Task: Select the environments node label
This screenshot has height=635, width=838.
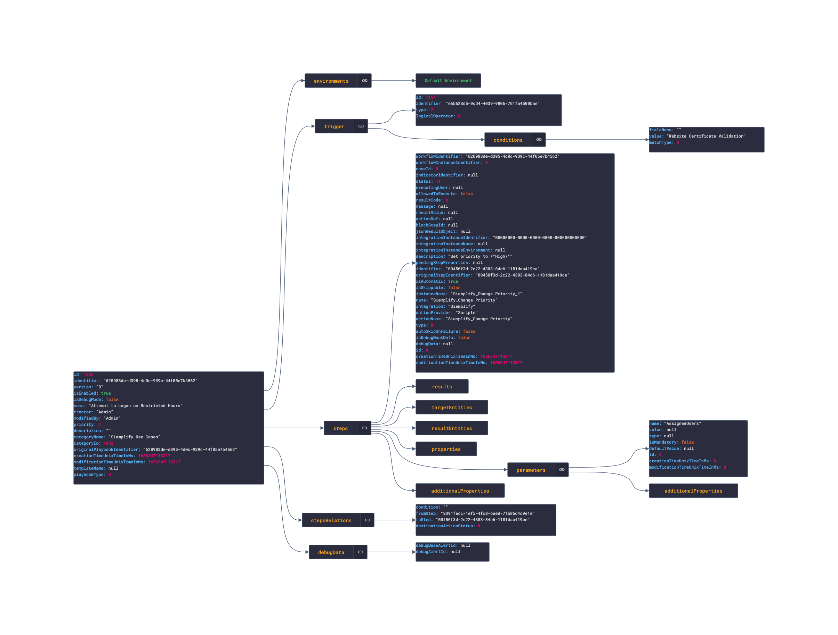Action: 331,81
